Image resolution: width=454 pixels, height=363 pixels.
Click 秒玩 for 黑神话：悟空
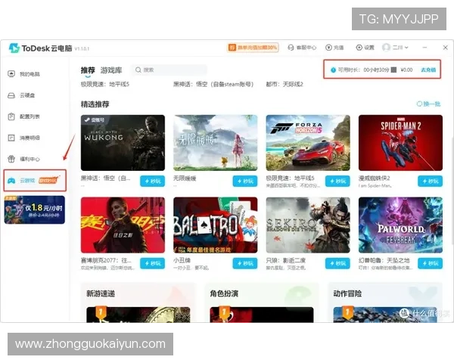[x=153, y=181]
